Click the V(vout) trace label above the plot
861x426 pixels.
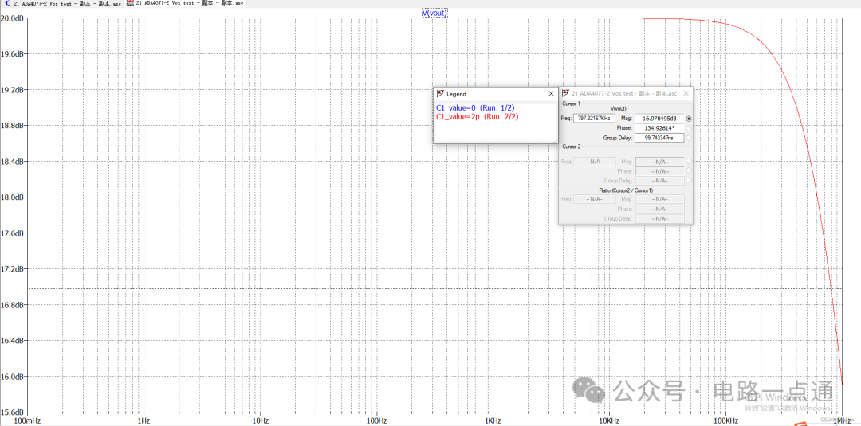pyautogui.click(x=434, y=13)
